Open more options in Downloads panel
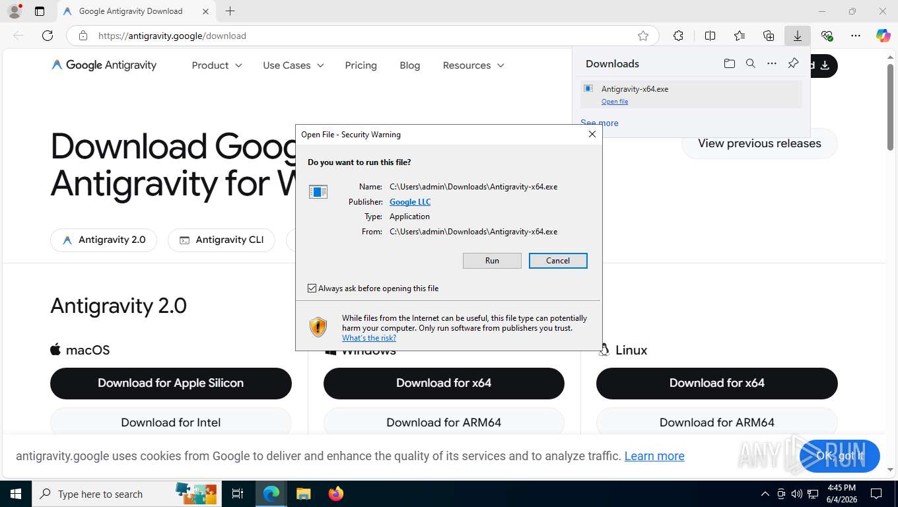 [772, 63]
